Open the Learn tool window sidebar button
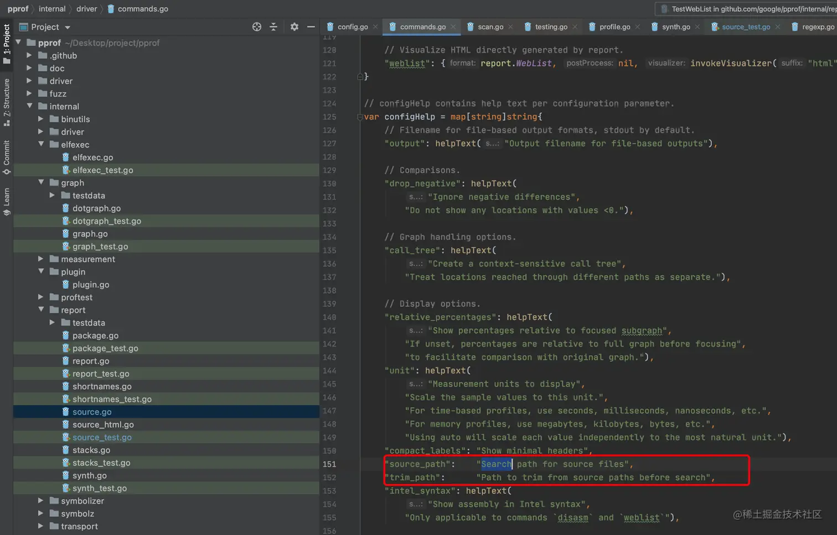Screen dimensions: 837x535 (x=7, y=201)
